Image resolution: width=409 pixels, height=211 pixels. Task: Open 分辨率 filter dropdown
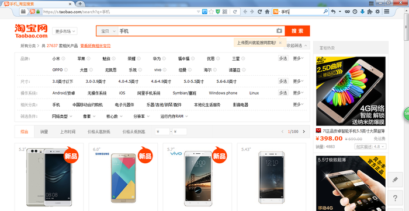pyautogui.click(x=141, y=117)
